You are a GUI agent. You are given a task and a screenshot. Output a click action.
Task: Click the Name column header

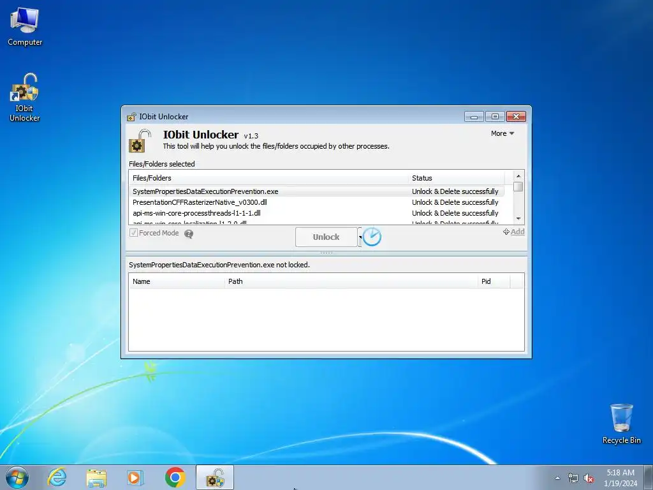click(x=177, y=281)
